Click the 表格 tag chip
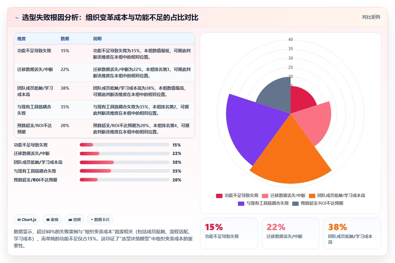Viewport: 395px width, 263px height. point(52,220)
